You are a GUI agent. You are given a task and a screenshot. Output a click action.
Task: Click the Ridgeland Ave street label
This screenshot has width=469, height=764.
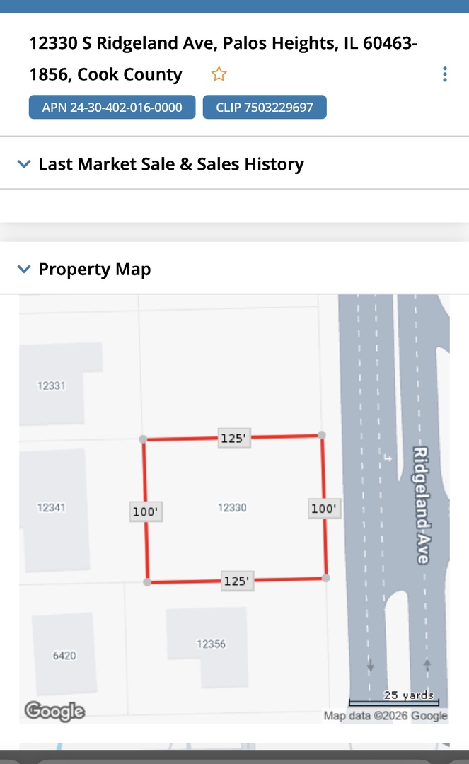point(421,505)
